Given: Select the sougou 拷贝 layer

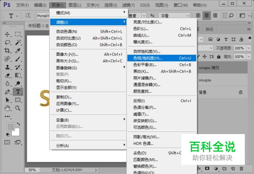Looking at the screenshot, I should pos(222,68).
